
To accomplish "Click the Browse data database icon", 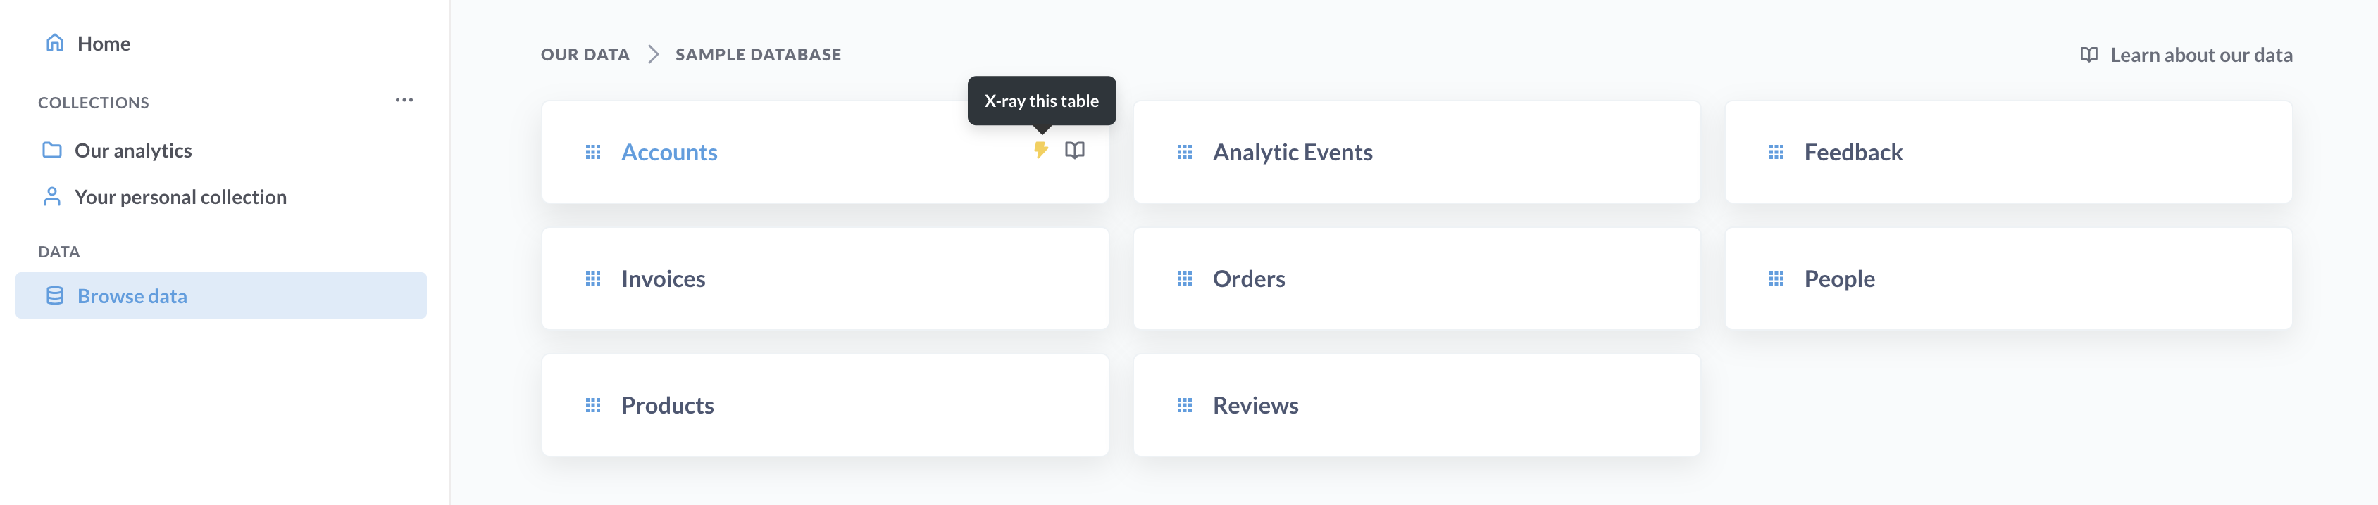I will pos(56,296).
